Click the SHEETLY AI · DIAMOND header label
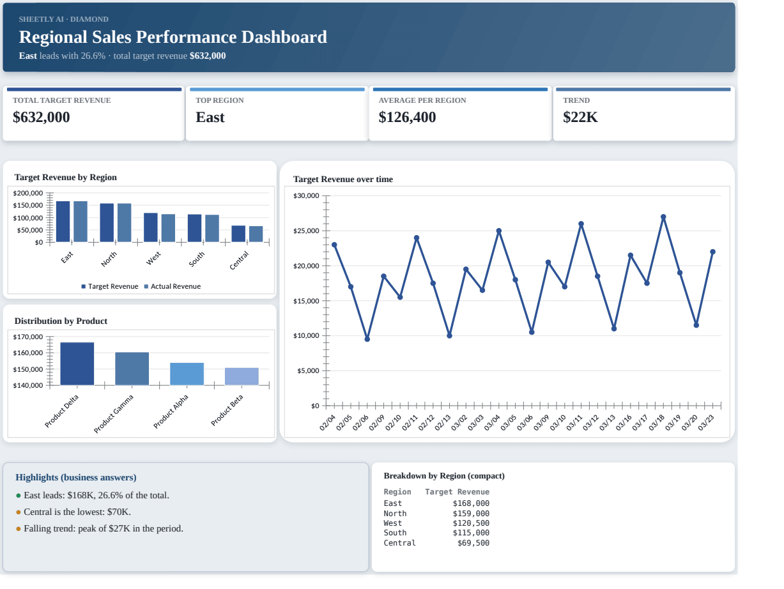 [x=64, y=19]
